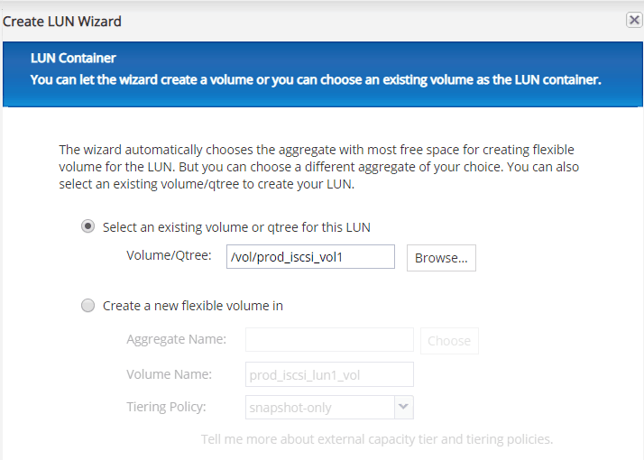Screen dimensions: 644x460
Task: Click the LUN Container heading in blue banner
Action: (73, 58)
